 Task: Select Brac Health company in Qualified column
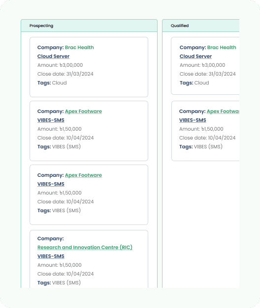pos(222,47)
